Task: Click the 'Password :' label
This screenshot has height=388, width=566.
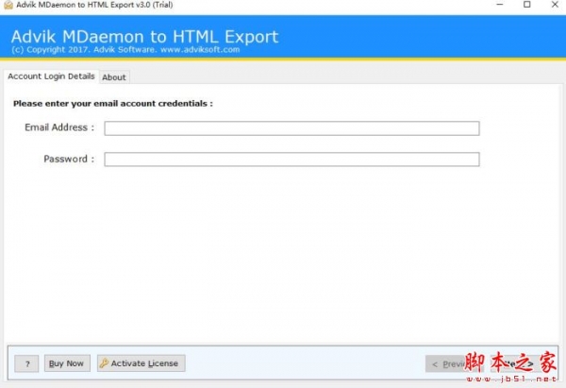Action: click(x=69, y=159)
